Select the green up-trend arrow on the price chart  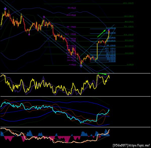[102, 33]
